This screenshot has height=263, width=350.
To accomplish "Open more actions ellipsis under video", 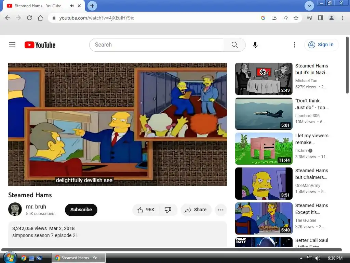I will [x=220, y=210].
